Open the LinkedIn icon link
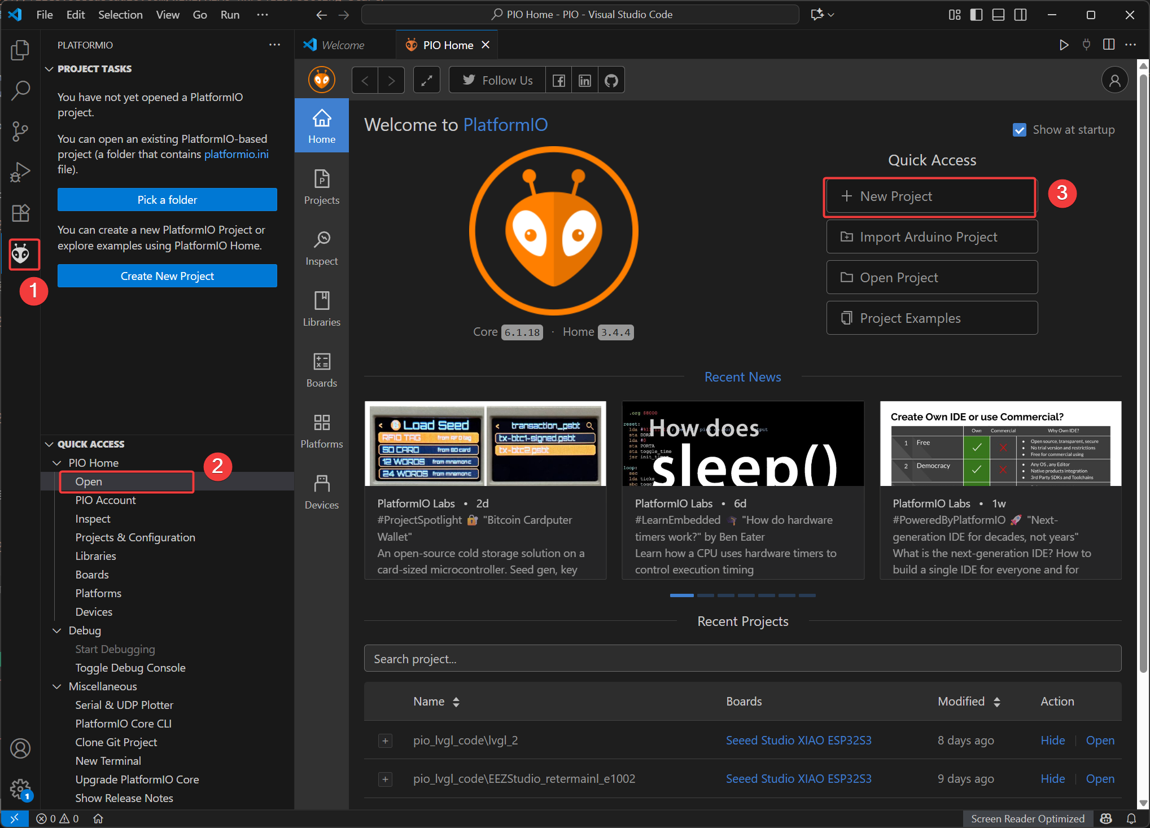1150x828 pixels. tap(585, 81)
